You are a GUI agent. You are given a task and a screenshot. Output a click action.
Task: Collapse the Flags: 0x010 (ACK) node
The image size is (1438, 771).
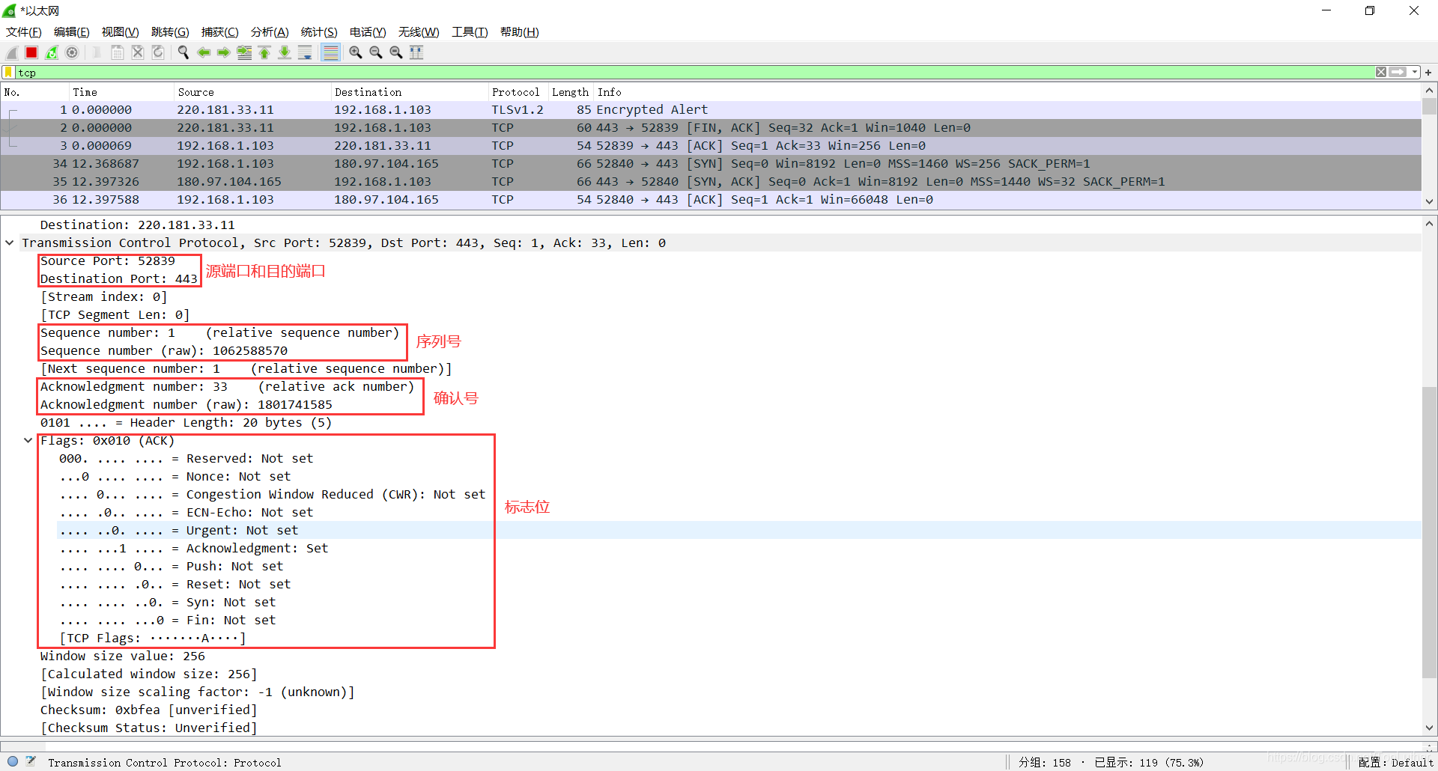coord(28,440)
